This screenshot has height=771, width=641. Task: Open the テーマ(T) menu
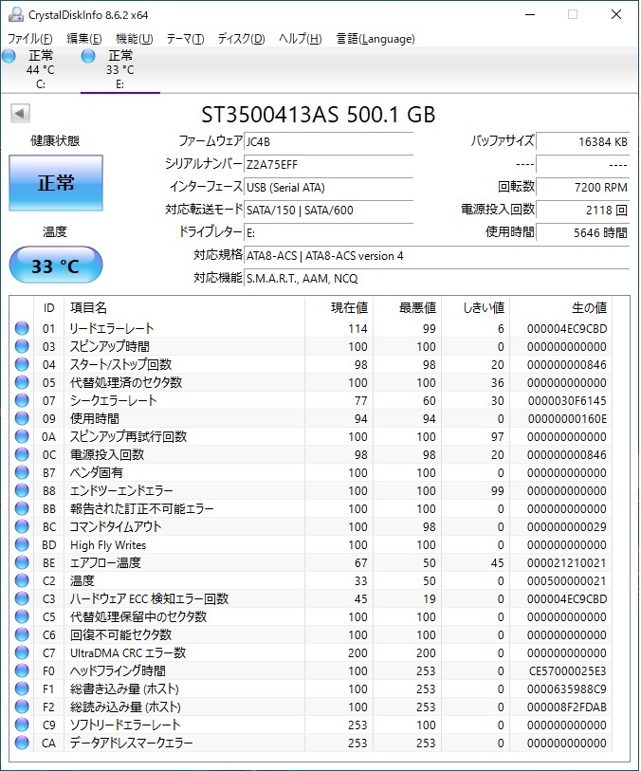185,38
